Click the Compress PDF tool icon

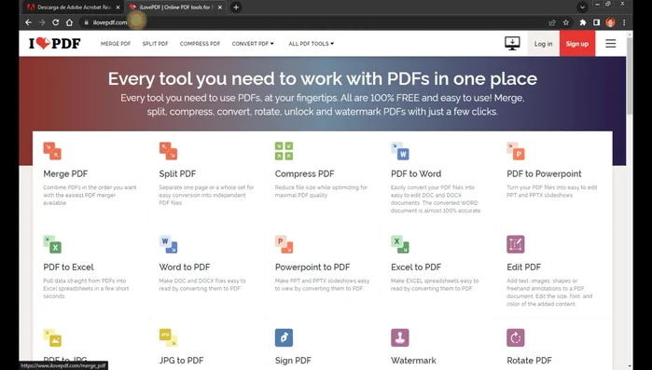coord(284,151)
